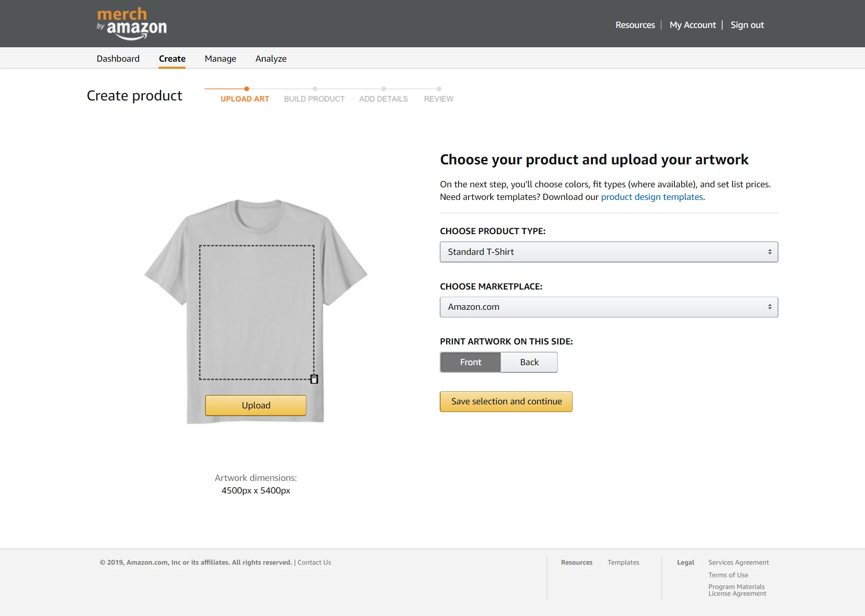Open Contact Us in the footer
The height and width of the screenshot is (616, 865).
coord(314,562)
